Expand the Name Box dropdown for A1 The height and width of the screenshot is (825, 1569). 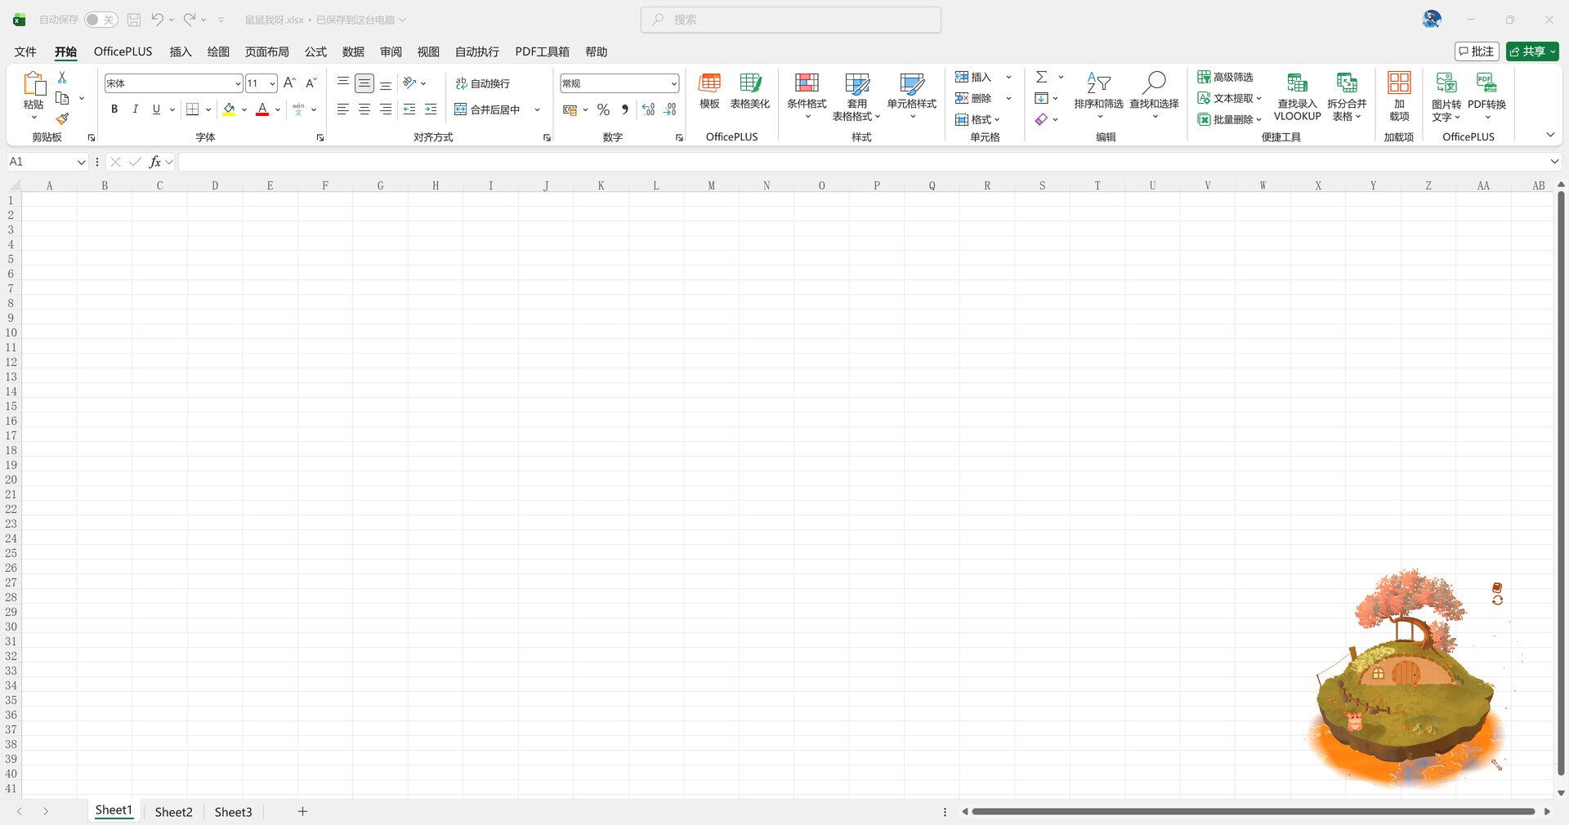81,162
